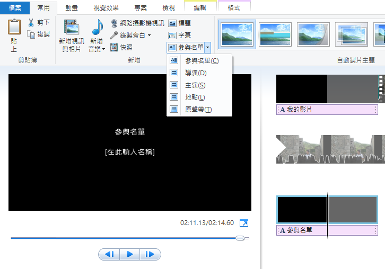This screenshot has width=385, height=269.
Task: Select the second AutoMovie theme with banner
Action: coord(275,34)
